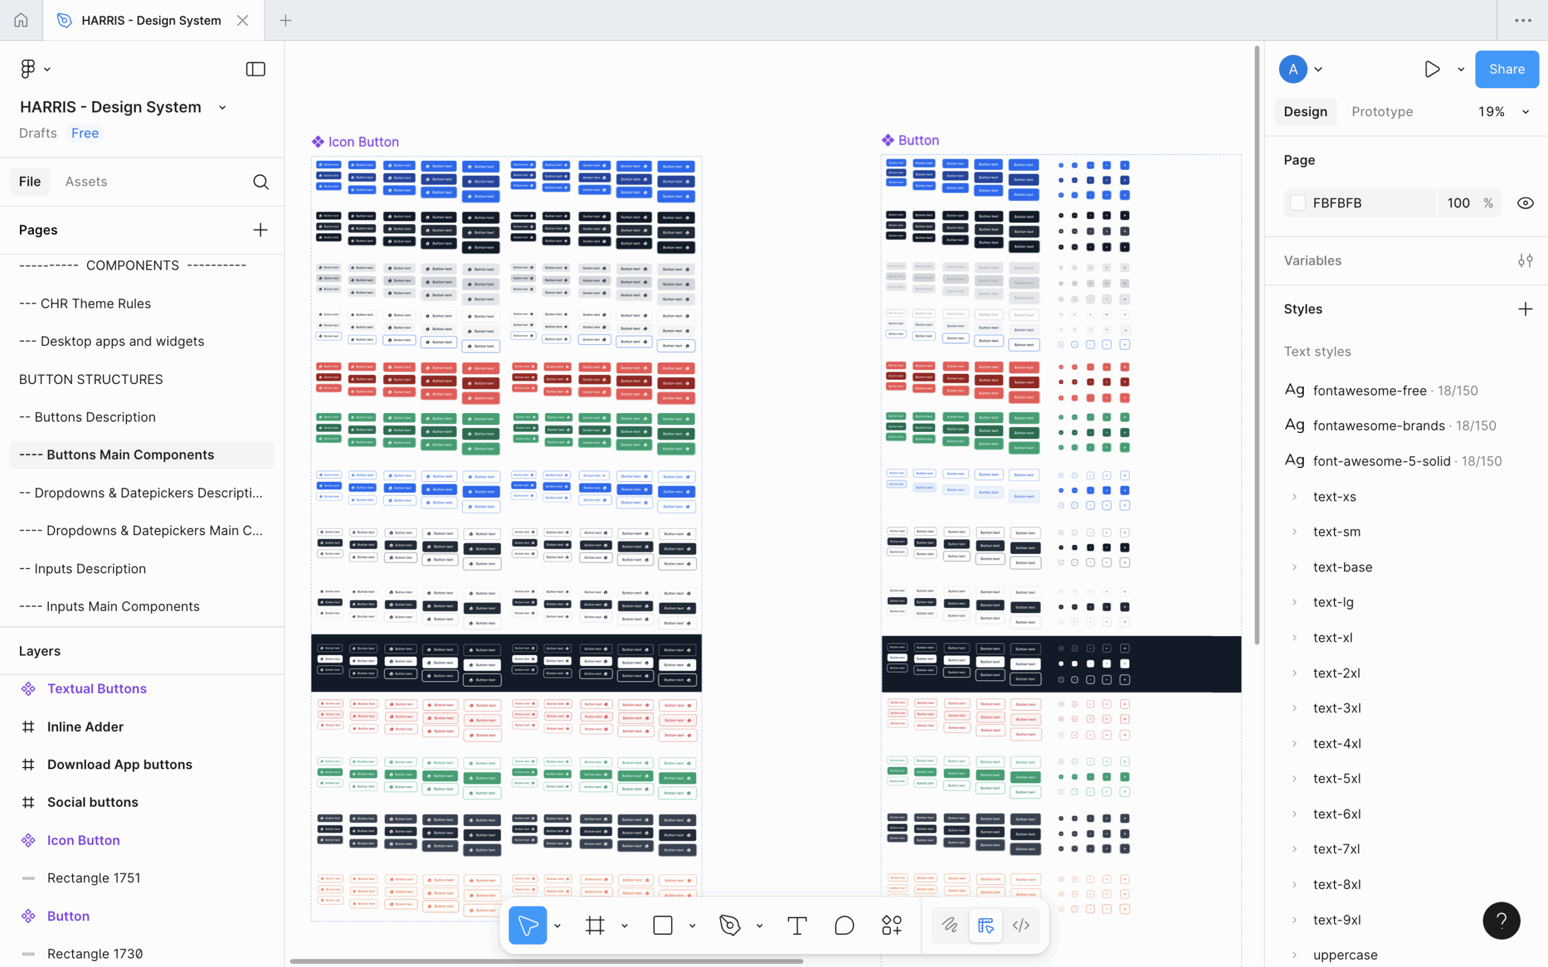Open the Inputs Main Components page

pos(123,607)
